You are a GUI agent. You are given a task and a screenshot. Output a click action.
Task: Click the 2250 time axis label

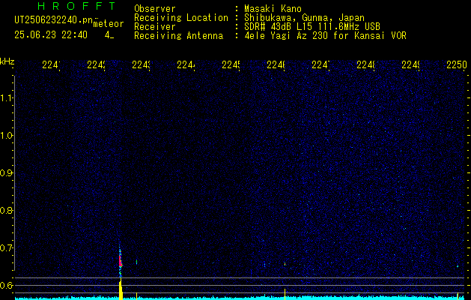[x=457, y=64]
